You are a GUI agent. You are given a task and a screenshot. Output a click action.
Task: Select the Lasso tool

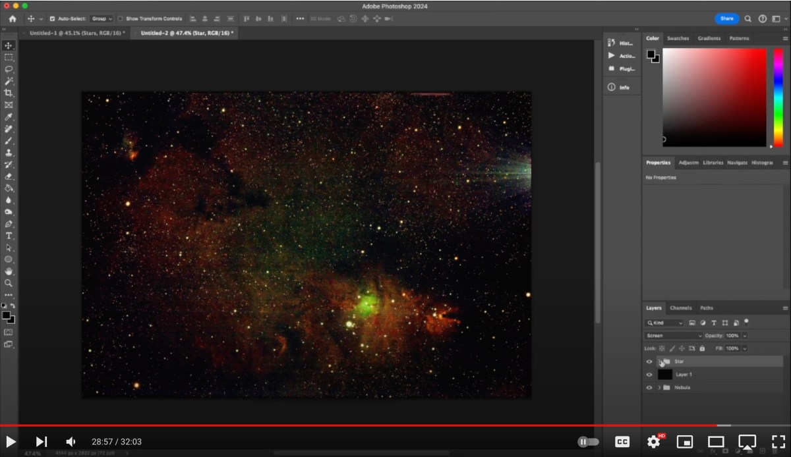click(9, 69)
